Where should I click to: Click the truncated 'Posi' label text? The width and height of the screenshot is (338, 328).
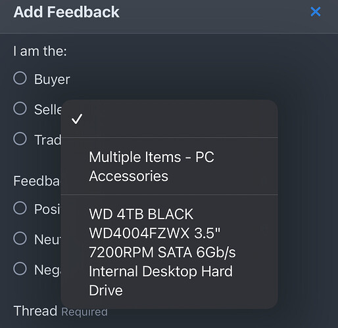coord(47,209)
